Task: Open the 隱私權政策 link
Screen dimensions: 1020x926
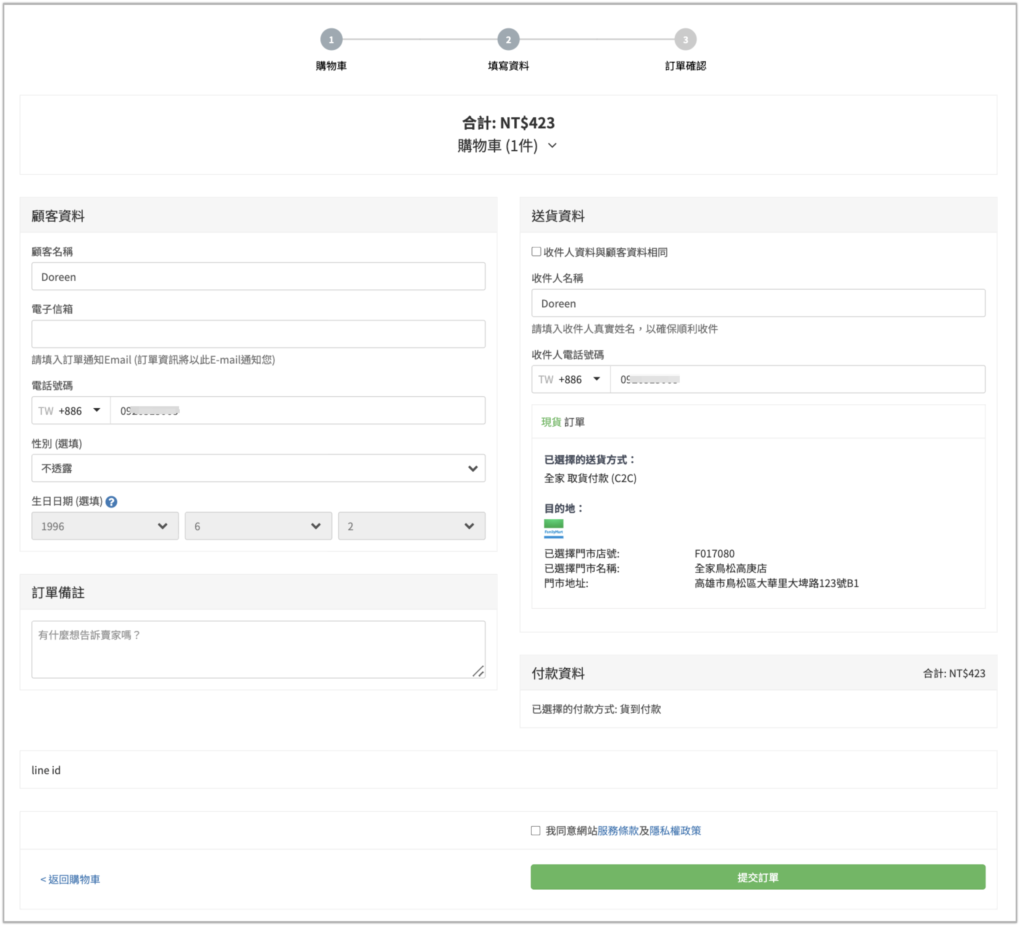Action: (x=675, y=830)
